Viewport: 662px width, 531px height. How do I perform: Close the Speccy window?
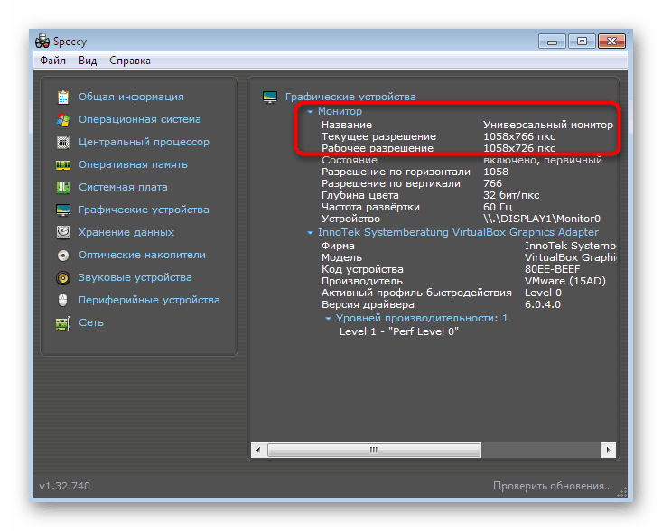click(611, 42)
